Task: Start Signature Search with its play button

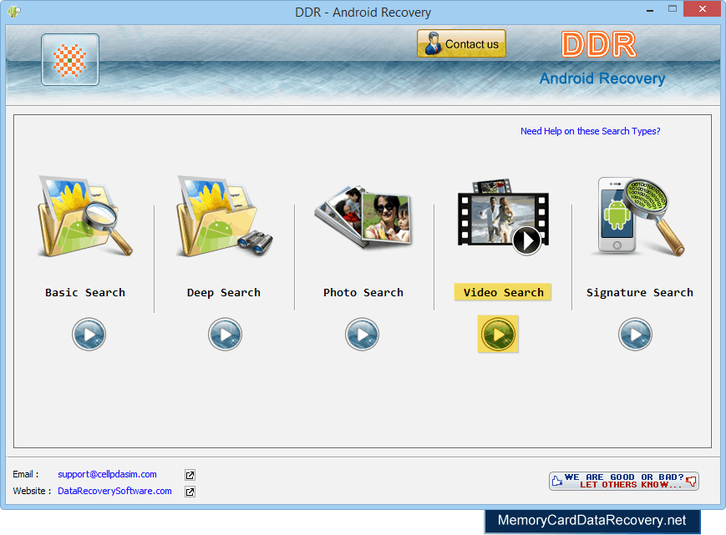Action: click(x=635, y=334)
